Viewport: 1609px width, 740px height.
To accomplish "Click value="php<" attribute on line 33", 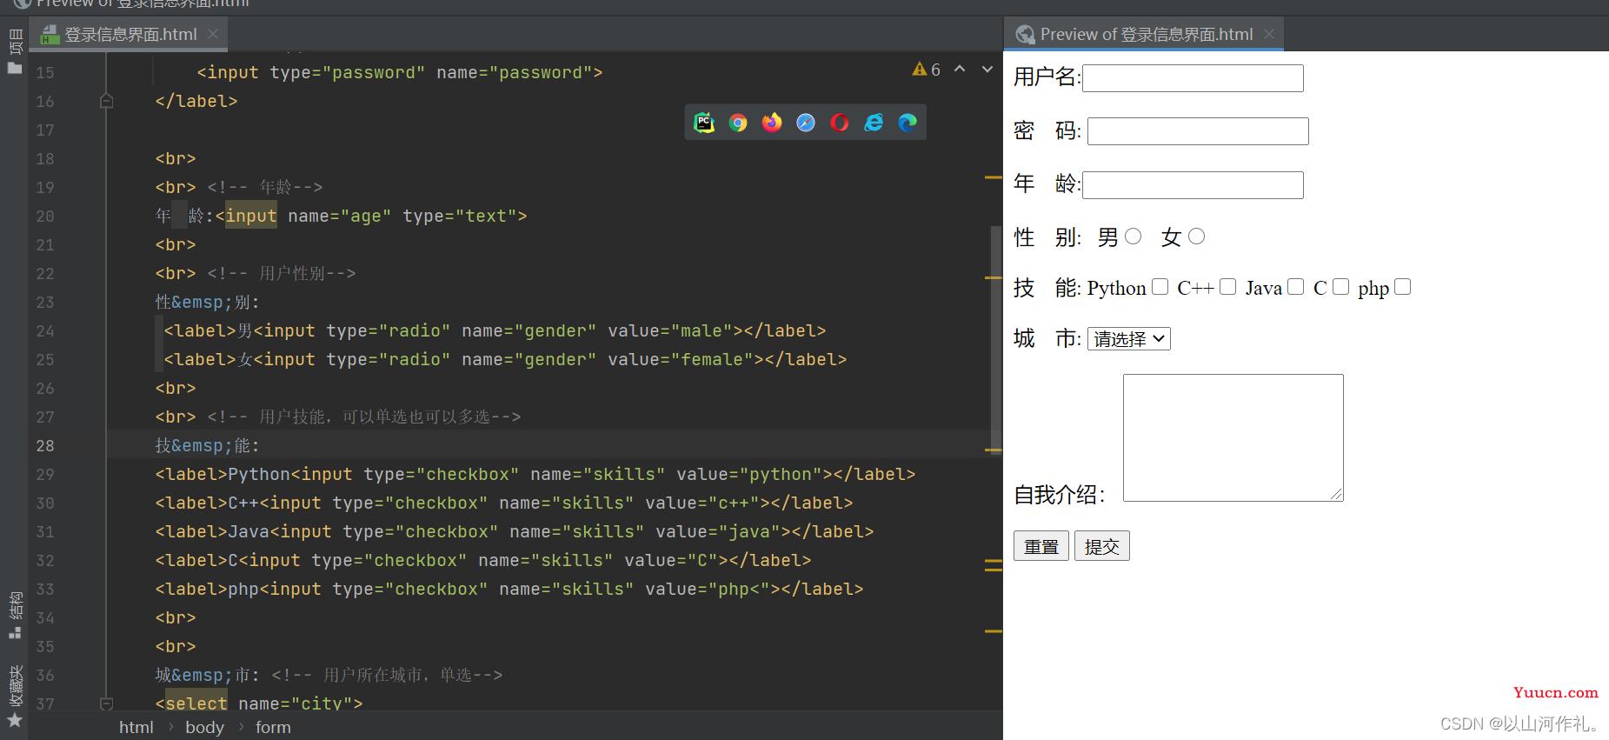I will [708, 590].
